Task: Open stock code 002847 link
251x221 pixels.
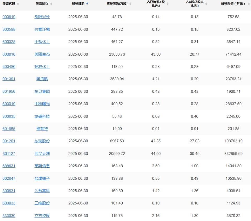Action: coord(9,178)
